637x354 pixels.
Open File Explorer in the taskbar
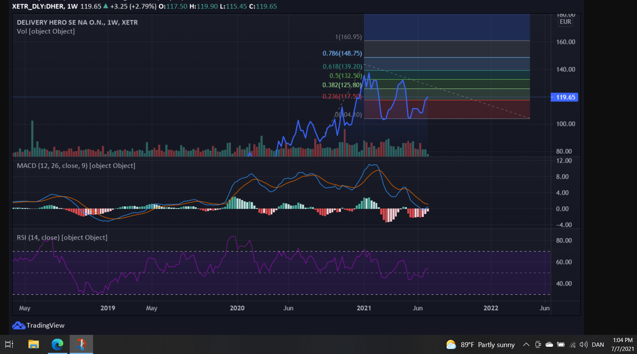tap(34, 344)
